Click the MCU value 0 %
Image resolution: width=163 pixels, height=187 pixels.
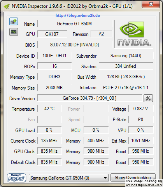pyautogui.click(x=96, y=130)
